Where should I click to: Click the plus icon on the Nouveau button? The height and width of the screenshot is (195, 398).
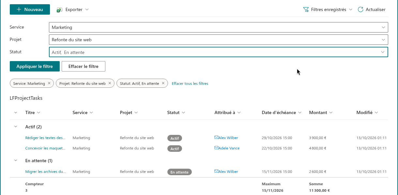coord(19,9)
